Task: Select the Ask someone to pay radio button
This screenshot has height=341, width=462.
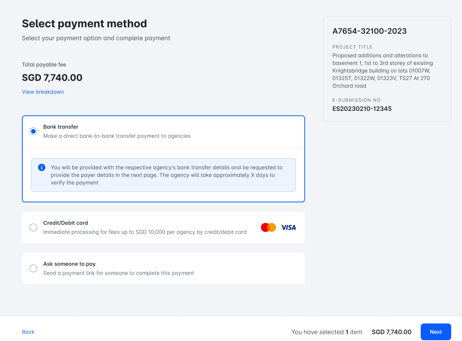Action: 33,269
